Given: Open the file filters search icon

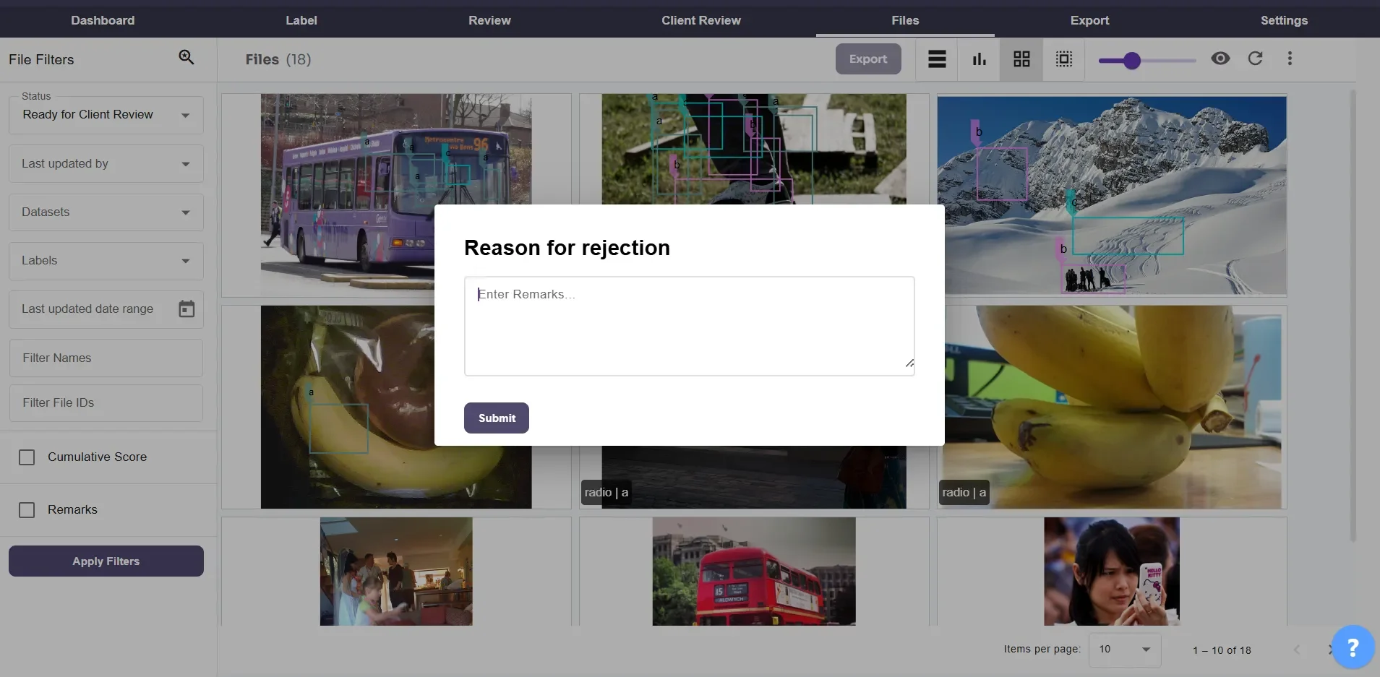Looking at the screenshot, I should 187,58.
